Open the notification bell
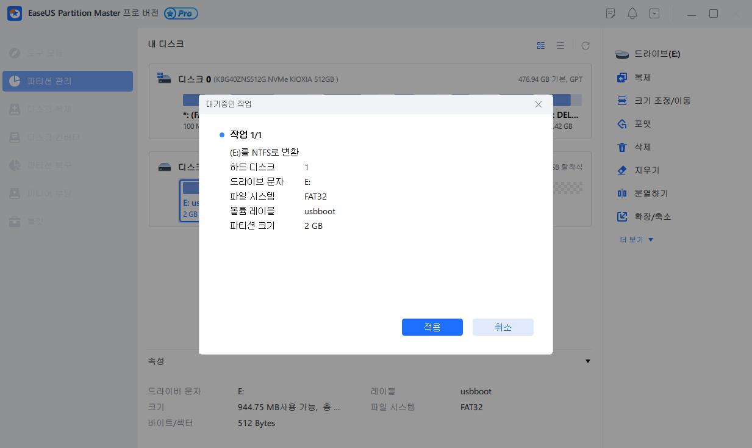The height and width of the screenshot is (448, 752). click(x=632, y=13)
